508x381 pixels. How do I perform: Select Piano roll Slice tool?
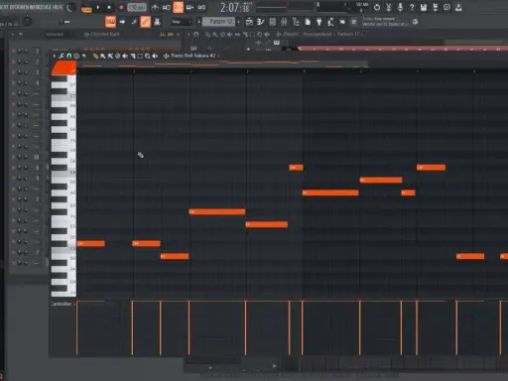(x=132, y=56)
